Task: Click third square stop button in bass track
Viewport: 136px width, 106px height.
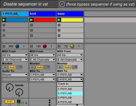Action: coord(59,36)
